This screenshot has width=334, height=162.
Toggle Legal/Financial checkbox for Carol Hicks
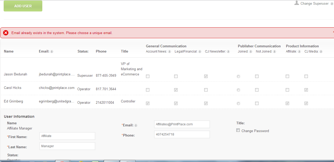176,90
